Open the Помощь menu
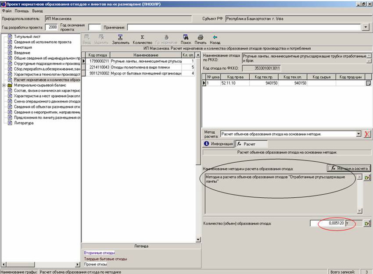 22,10
